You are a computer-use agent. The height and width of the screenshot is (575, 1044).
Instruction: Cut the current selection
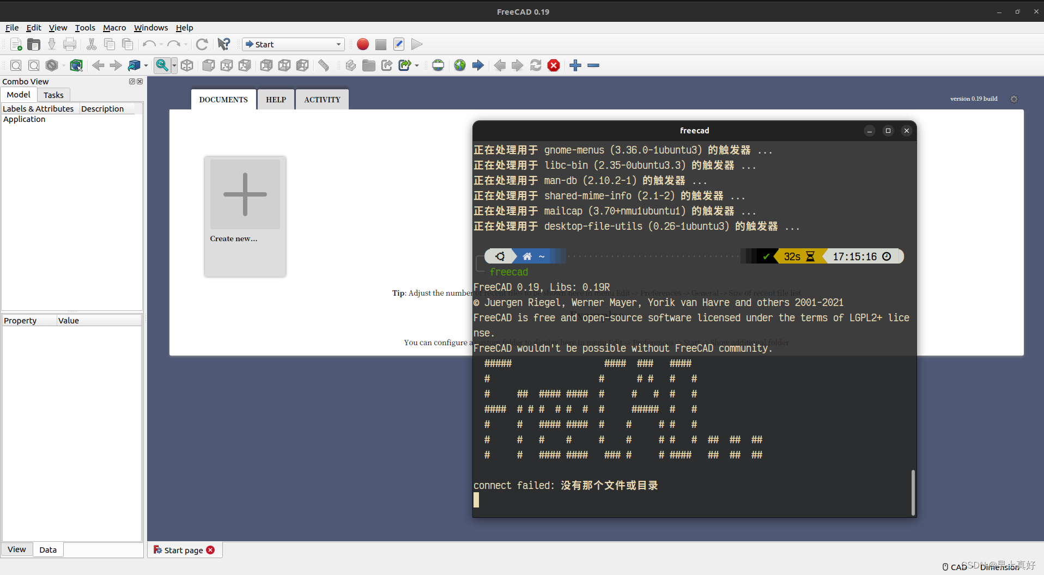(x=91, y=44)
